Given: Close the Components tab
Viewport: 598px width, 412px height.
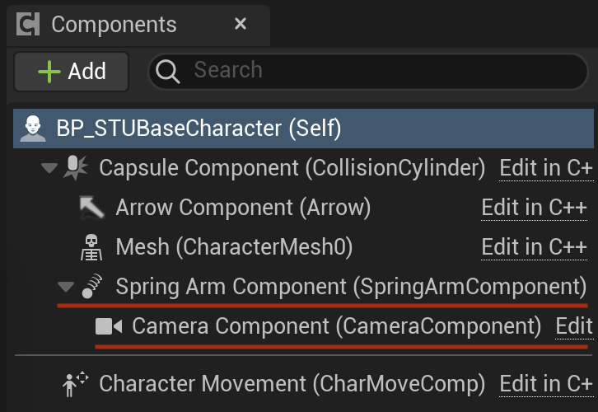Looking at the screenshot, I should 241,24.
